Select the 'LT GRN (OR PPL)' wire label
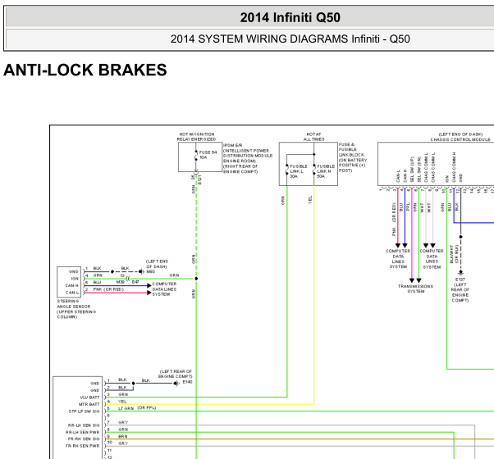The height and width of the screenshot is (459, 494). pyautogui.click(x=137, y=408)
